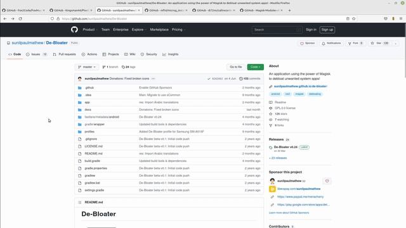
Task: Click the README.md list outline icon
Action: pyautogui.click(x=80, y=202)
